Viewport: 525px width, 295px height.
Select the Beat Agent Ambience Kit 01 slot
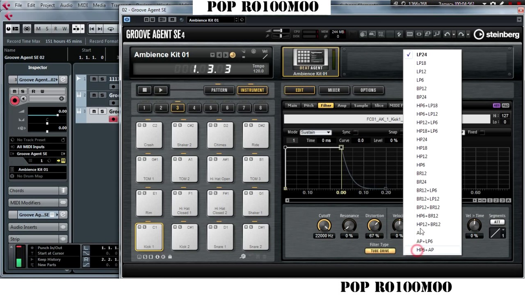[x=310, y=62]
